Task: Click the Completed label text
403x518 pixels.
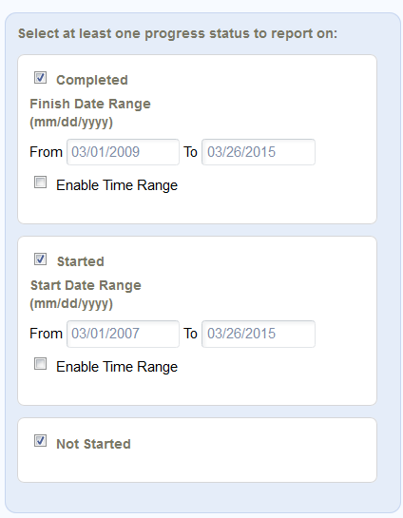Action: 92,80
